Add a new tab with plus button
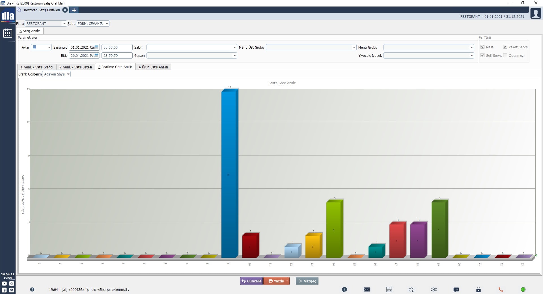This screenshot has width=543, height=294. (74, 10)
